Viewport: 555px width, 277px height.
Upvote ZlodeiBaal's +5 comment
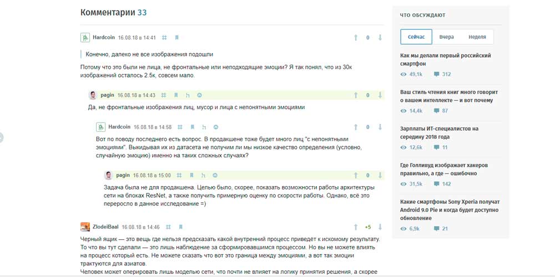coord(356,227)
